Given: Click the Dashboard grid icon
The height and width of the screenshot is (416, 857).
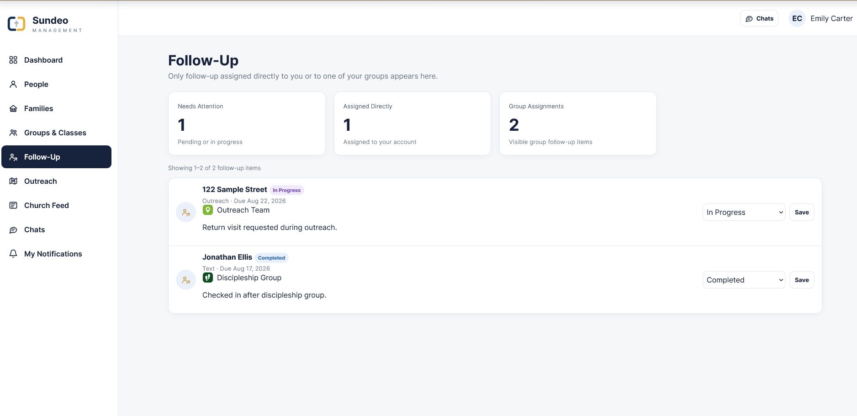Looking at the screenshot, I should point(13,60).
